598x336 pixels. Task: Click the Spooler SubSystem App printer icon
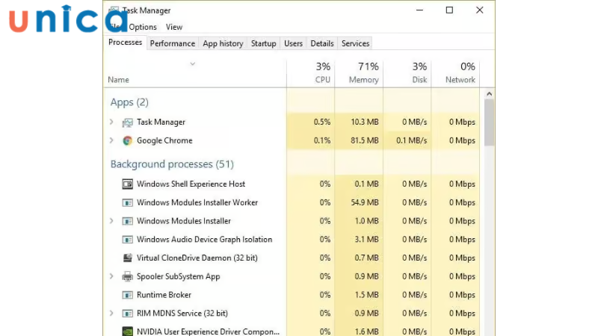[127, 276]
